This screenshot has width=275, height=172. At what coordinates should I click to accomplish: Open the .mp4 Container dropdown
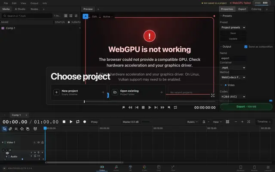(x=233, y=68)
